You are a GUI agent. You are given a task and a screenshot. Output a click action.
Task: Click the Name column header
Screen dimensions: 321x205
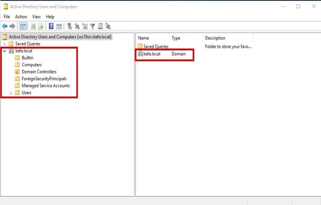point(153,38)
